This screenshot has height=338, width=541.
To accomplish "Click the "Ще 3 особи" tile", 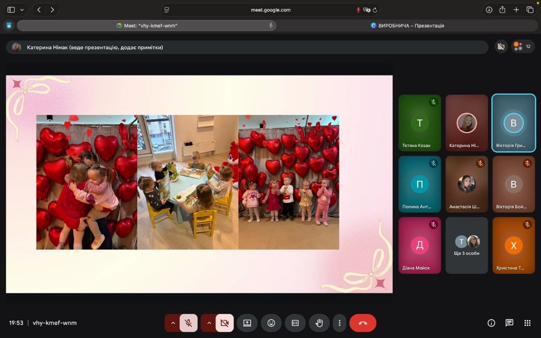I will pos(467,245).
